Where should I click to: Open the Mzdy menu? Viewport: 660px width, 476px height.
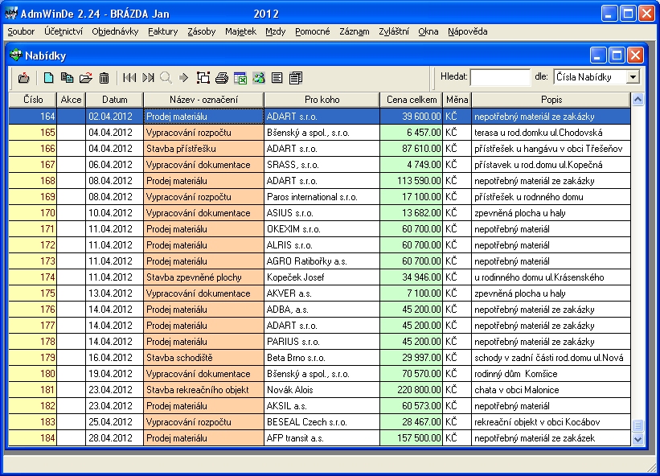[275, 31]
